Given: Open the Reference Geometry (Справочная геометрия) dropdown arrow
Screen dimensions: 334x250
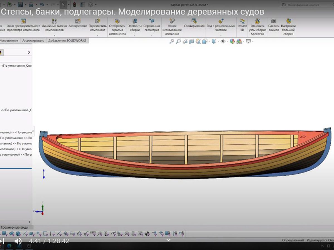Looking at the screenshot, I should [x=152, y=35].
